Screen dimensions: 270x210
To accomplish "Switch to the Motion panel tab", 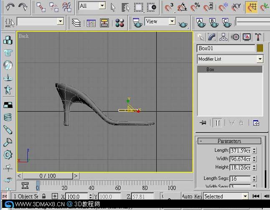I will click(x=235, y=37).
